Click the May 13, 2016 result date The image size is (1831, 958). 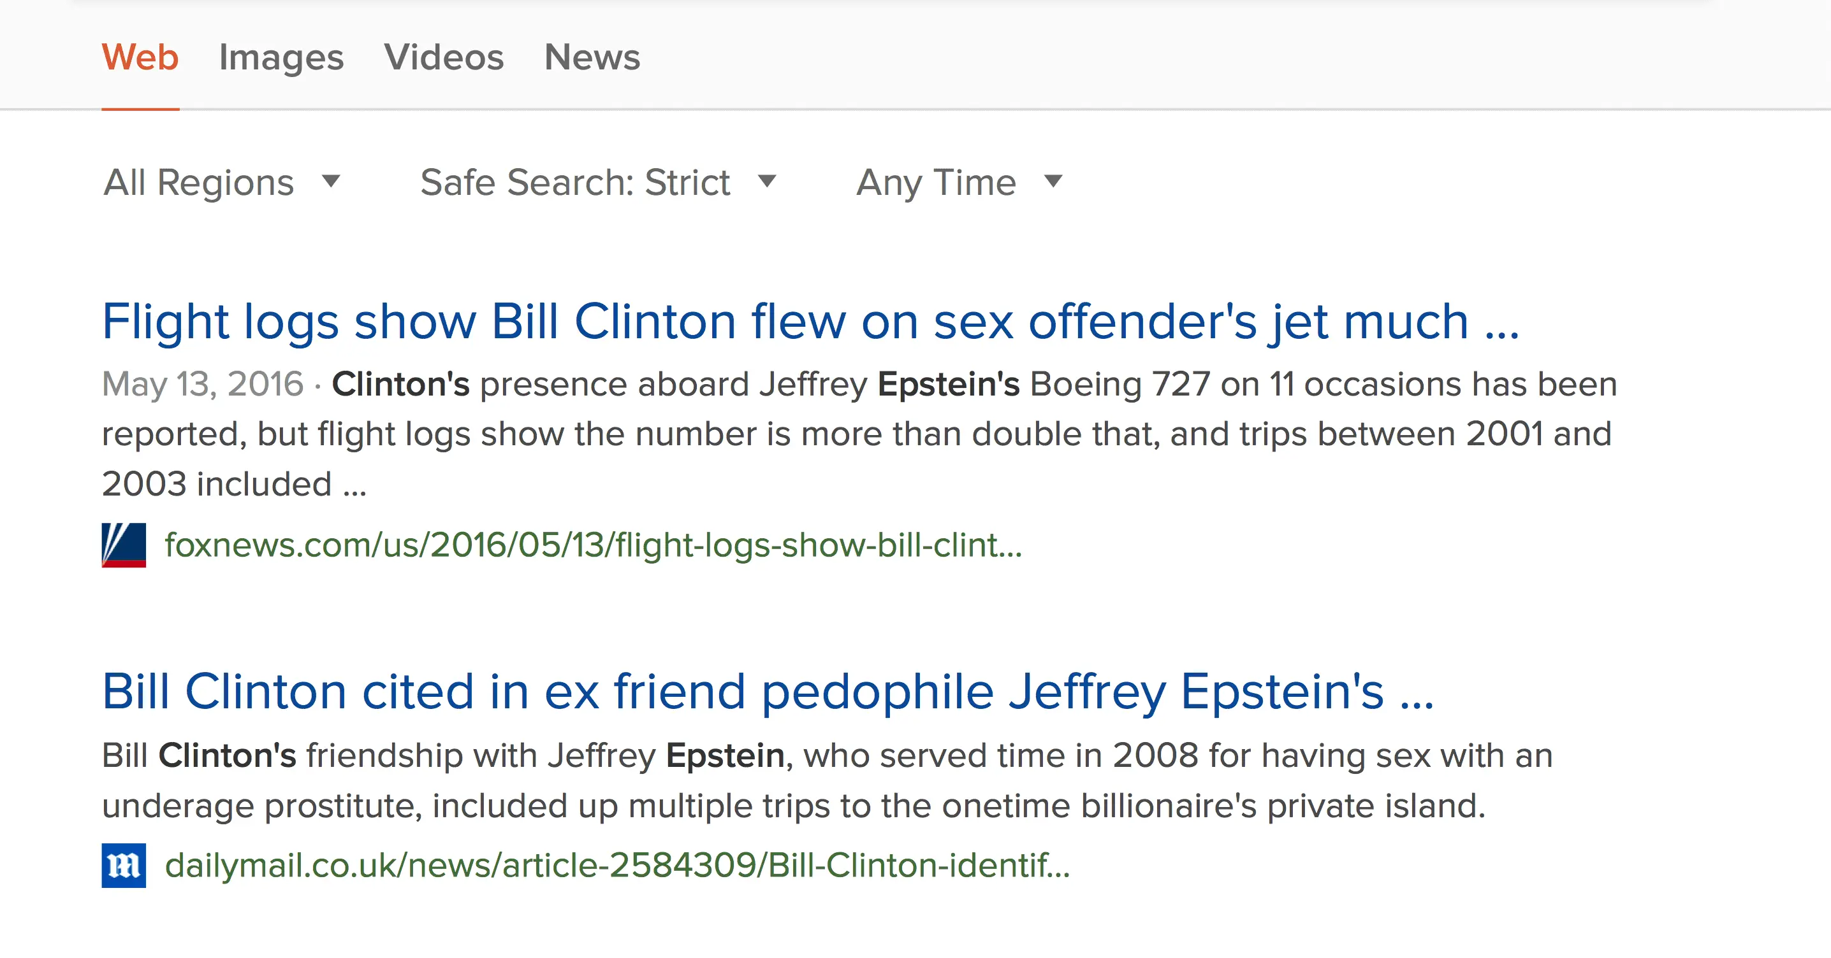pyautogui.click(x=203, y=384)
